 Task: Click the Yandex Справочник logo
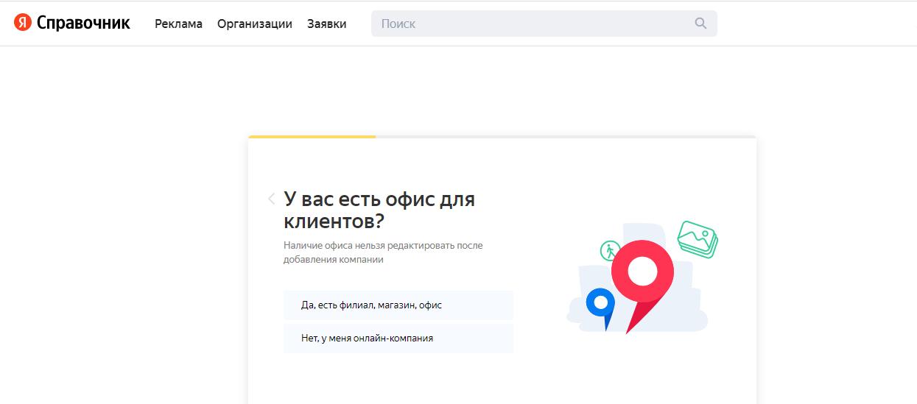point(72,23)
